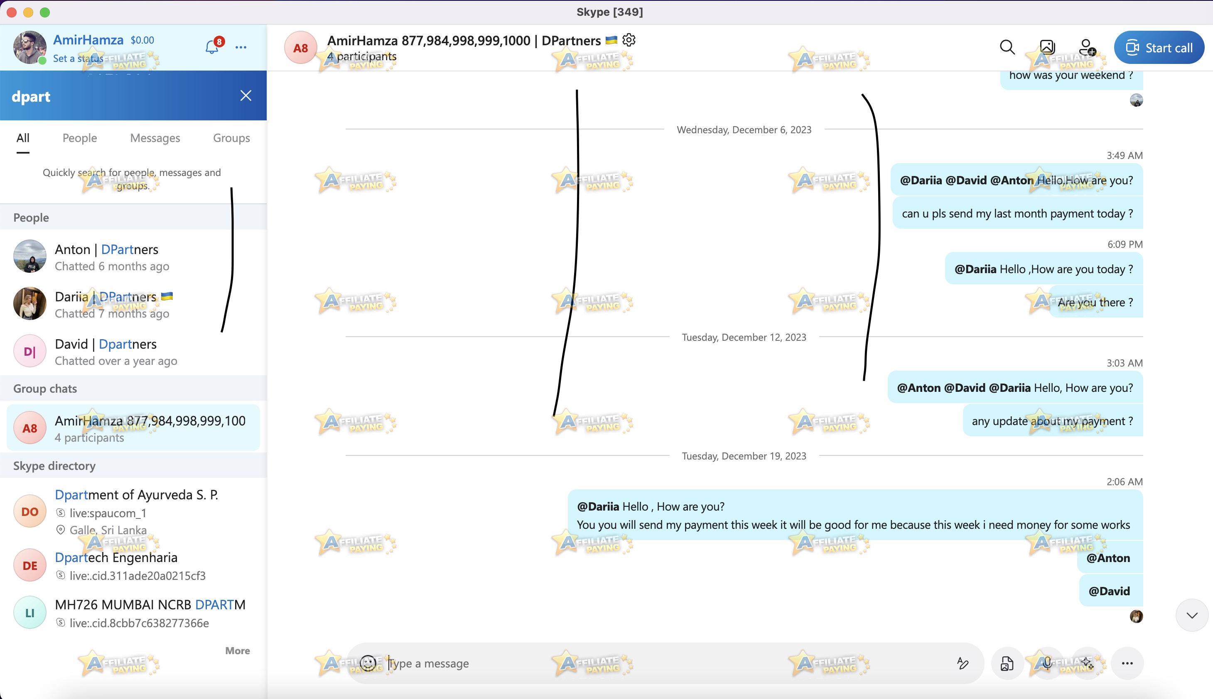
Task: Open the $0.00 Skype credit balance
Action: click(142, 40)
